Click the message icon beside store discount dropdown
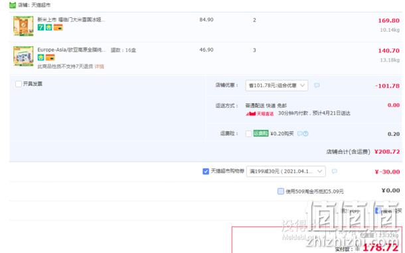The image size is (405, 253). pos(317,85)
